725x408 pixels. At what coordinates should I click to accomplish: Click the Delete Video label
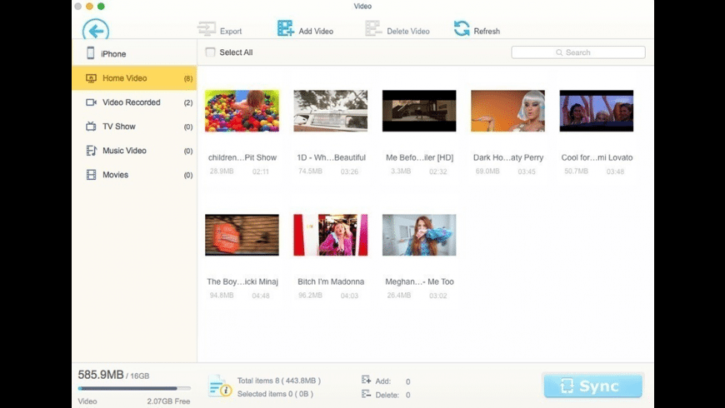(x=407, y=32)
